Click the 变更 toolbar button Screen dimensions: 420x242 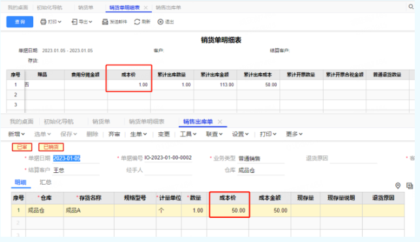coord(164,134)
